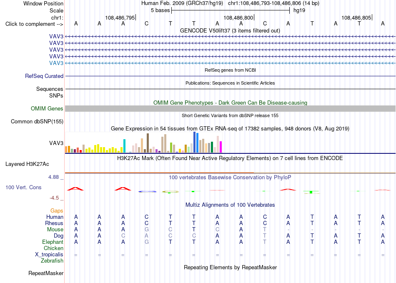Screen dimensions: 396x283
Task: Click the Scale label
Action: point(56,10)
